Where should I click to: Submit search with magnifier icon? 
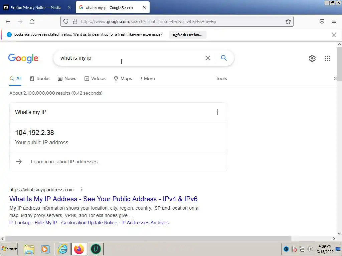point(224,58)
